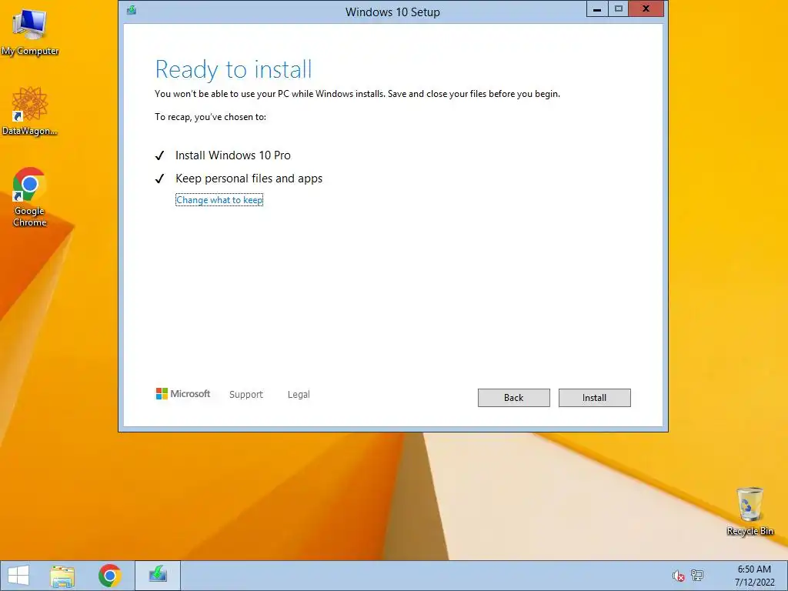Click the Install button
The width and height of the screenshot is (788, 591).
(595, 398)
